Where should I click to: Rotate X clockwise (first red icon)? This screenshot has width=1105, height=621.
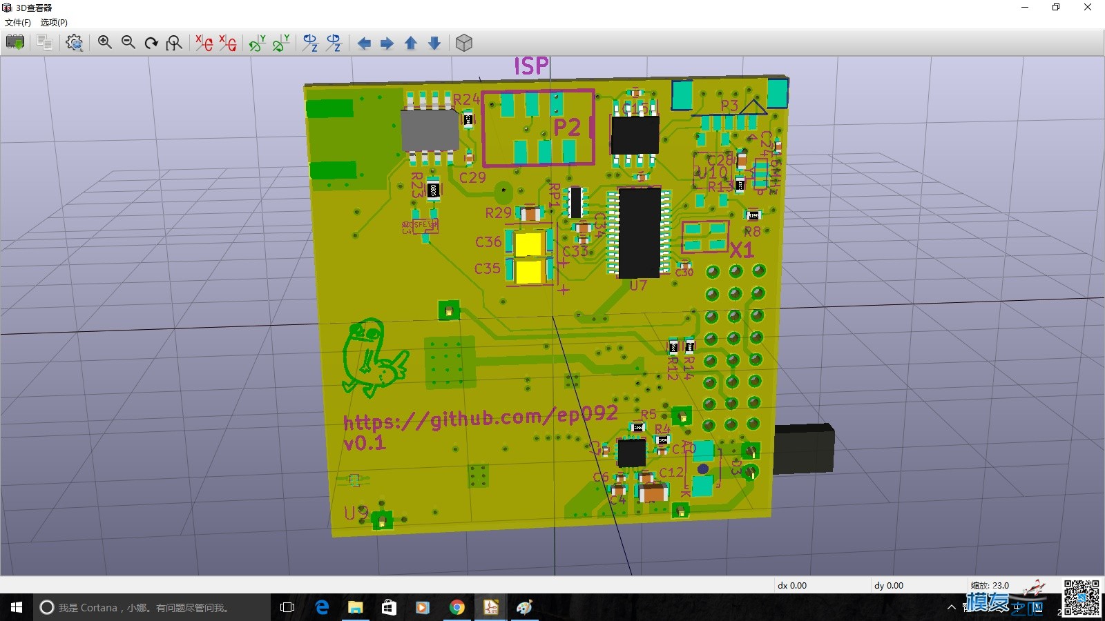[204, 43]
